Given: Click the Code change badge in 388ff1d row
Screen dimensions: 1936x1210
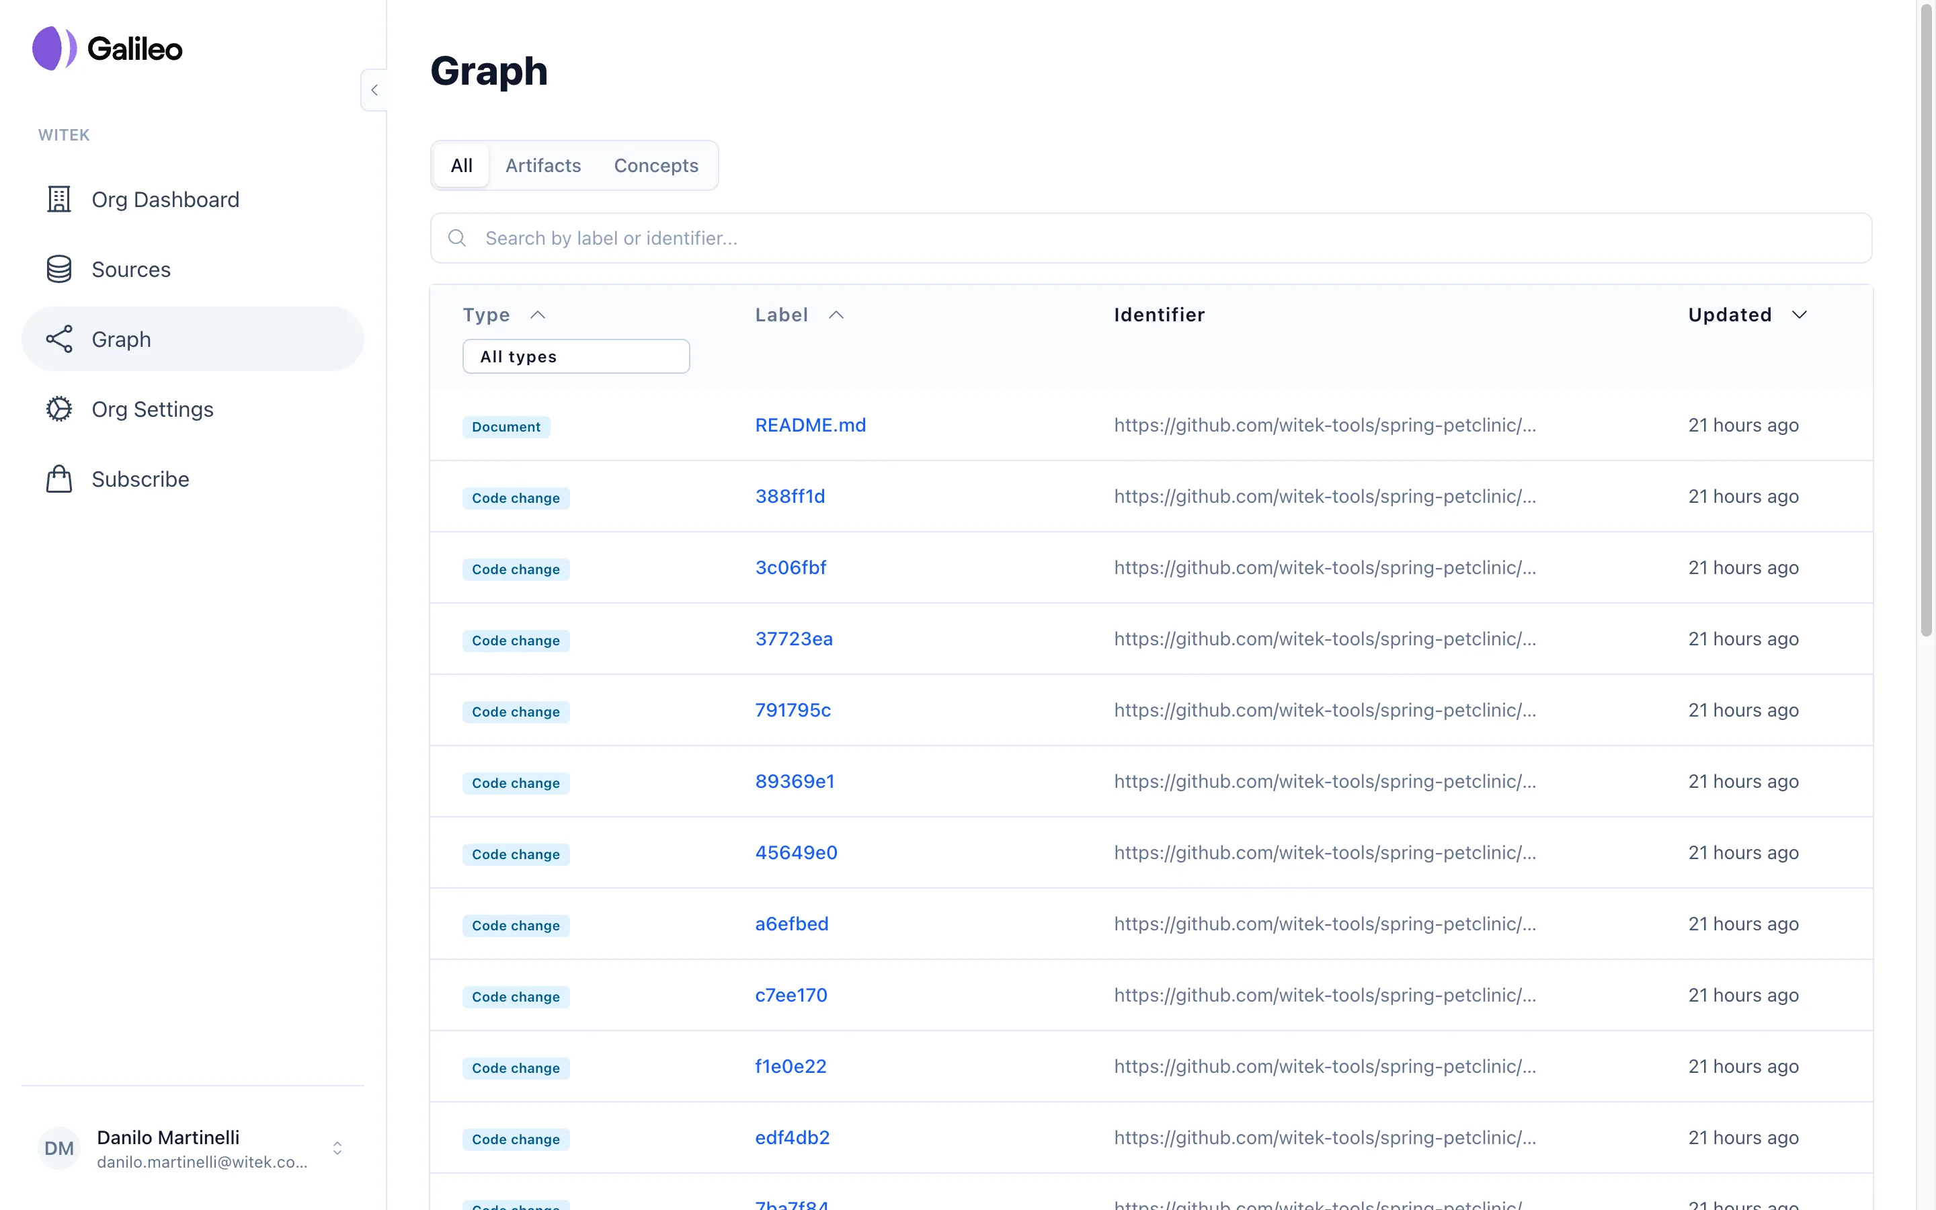Looking at the screenshot, I should coord(515,497).
